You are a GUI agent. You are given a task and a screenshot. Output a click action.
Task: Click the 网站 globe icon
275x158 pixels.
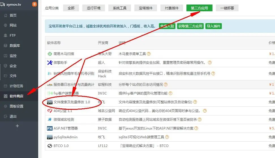click(6, 25)
